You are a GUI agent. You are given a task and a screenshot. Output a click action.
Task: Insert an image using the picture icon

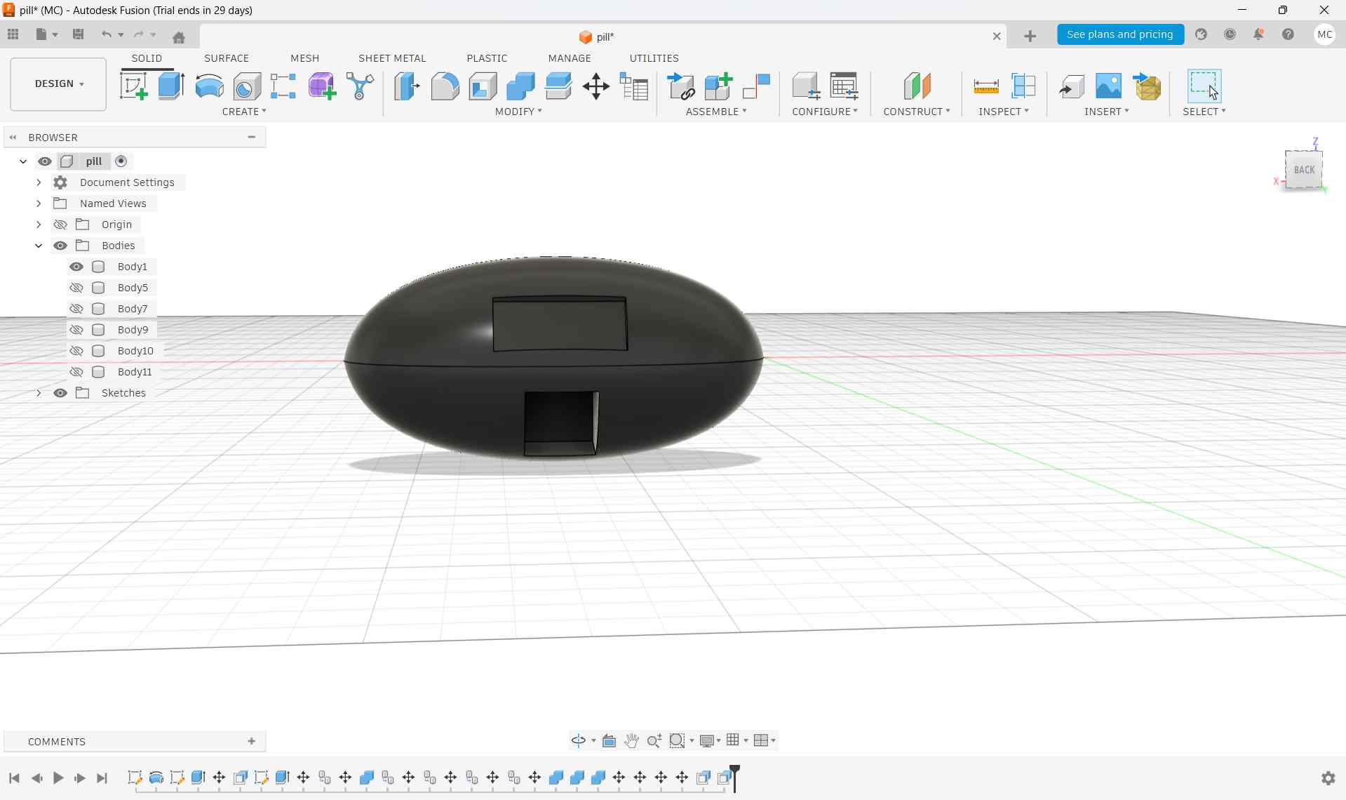point(1108,86)
